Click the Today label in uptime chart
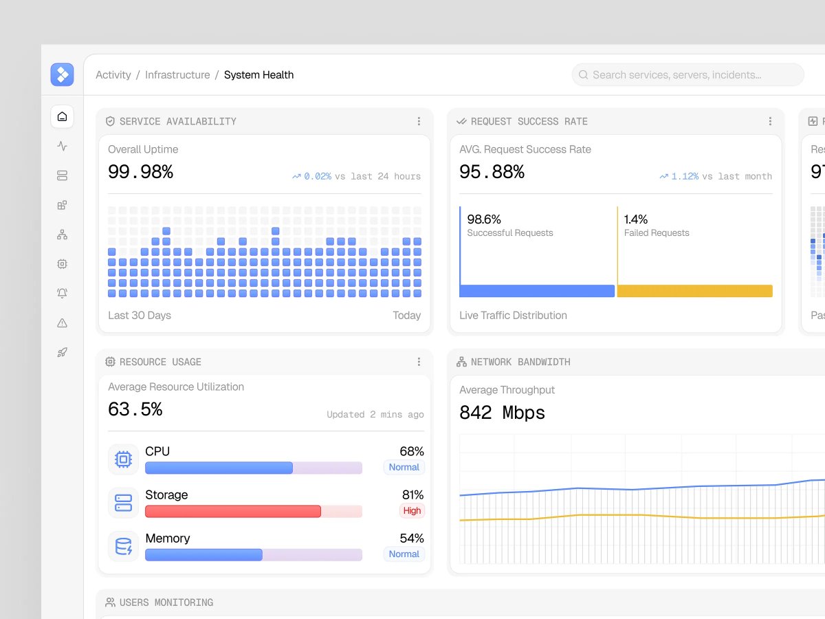Image resolution: width=825 pixels, height=619 pixels. point(406,316)
